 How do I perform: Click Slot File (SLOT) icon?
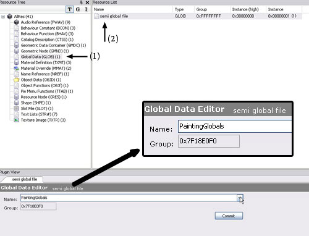17,109
